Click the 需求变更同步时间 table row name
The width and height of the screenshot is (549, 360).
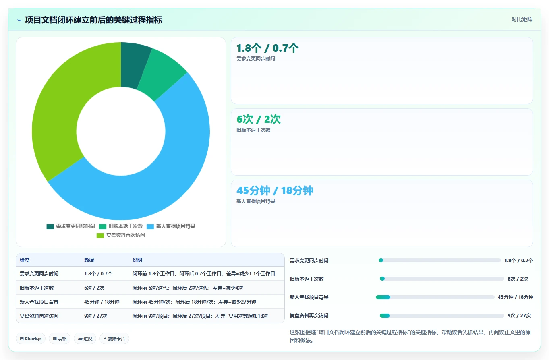[39, 274]
